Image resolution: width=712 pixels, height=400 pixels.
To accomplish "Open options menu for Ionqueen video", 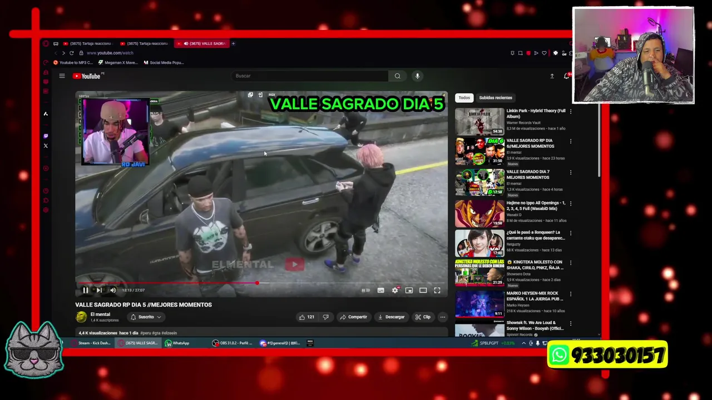I will 571,233.
